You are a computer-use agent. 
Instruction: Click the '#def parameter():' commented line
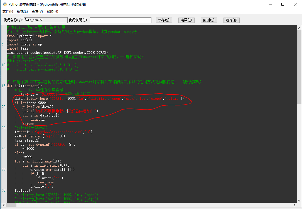pyautogui.click(x=23, y=61)
